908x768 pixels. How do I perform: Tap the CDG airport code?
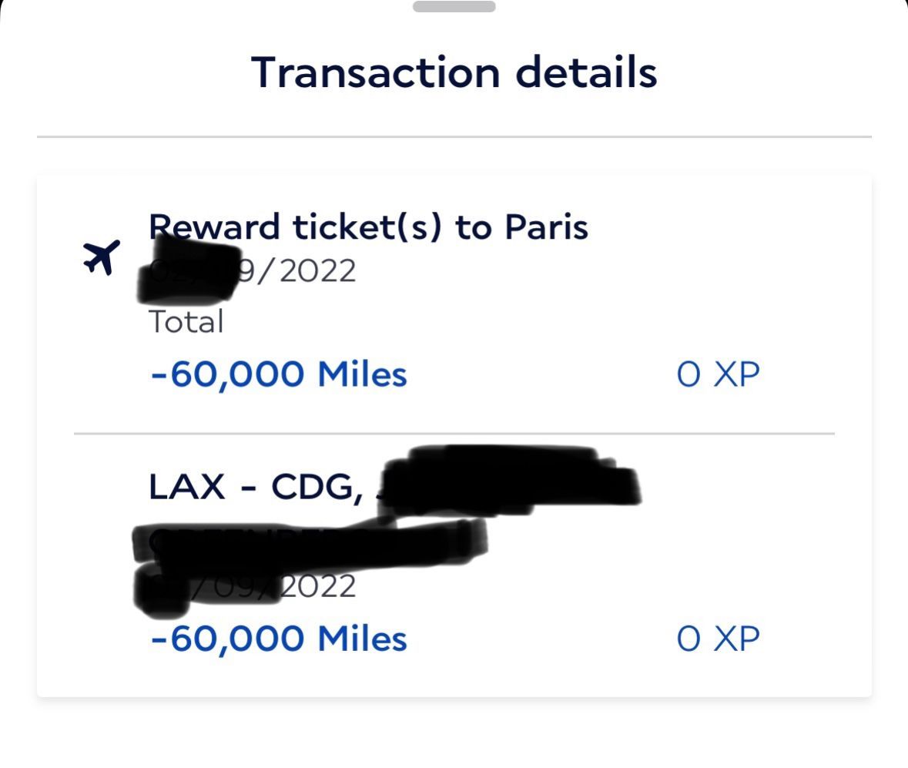[x=316, y=487]
